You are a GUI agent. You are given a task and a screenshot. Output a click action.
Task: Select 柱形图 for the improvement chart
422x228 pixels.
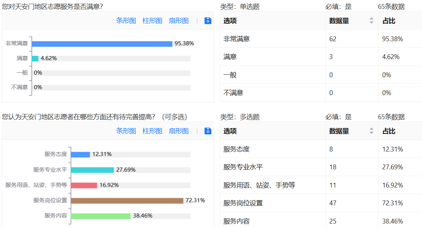tap(152, 131)
